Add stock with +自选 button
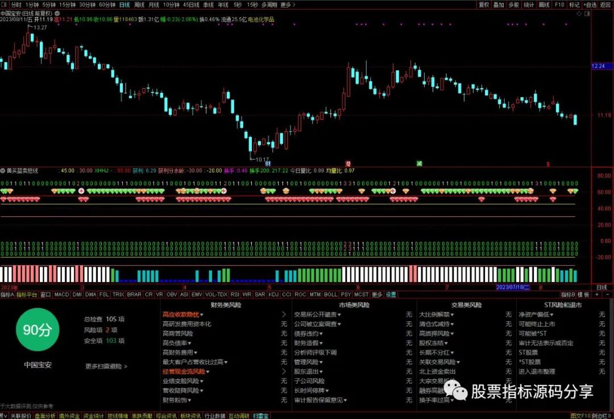The image size is (614, 419). click(590, 5)
